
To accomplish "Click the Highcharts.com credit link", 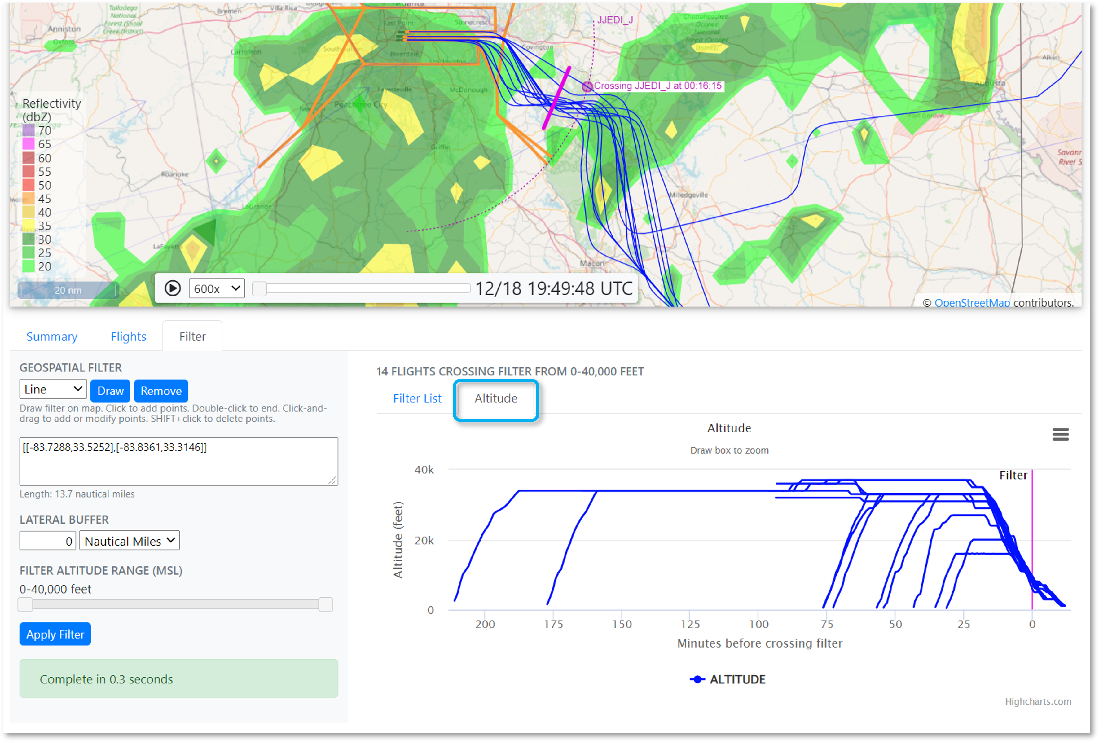I will (1038, 702).
